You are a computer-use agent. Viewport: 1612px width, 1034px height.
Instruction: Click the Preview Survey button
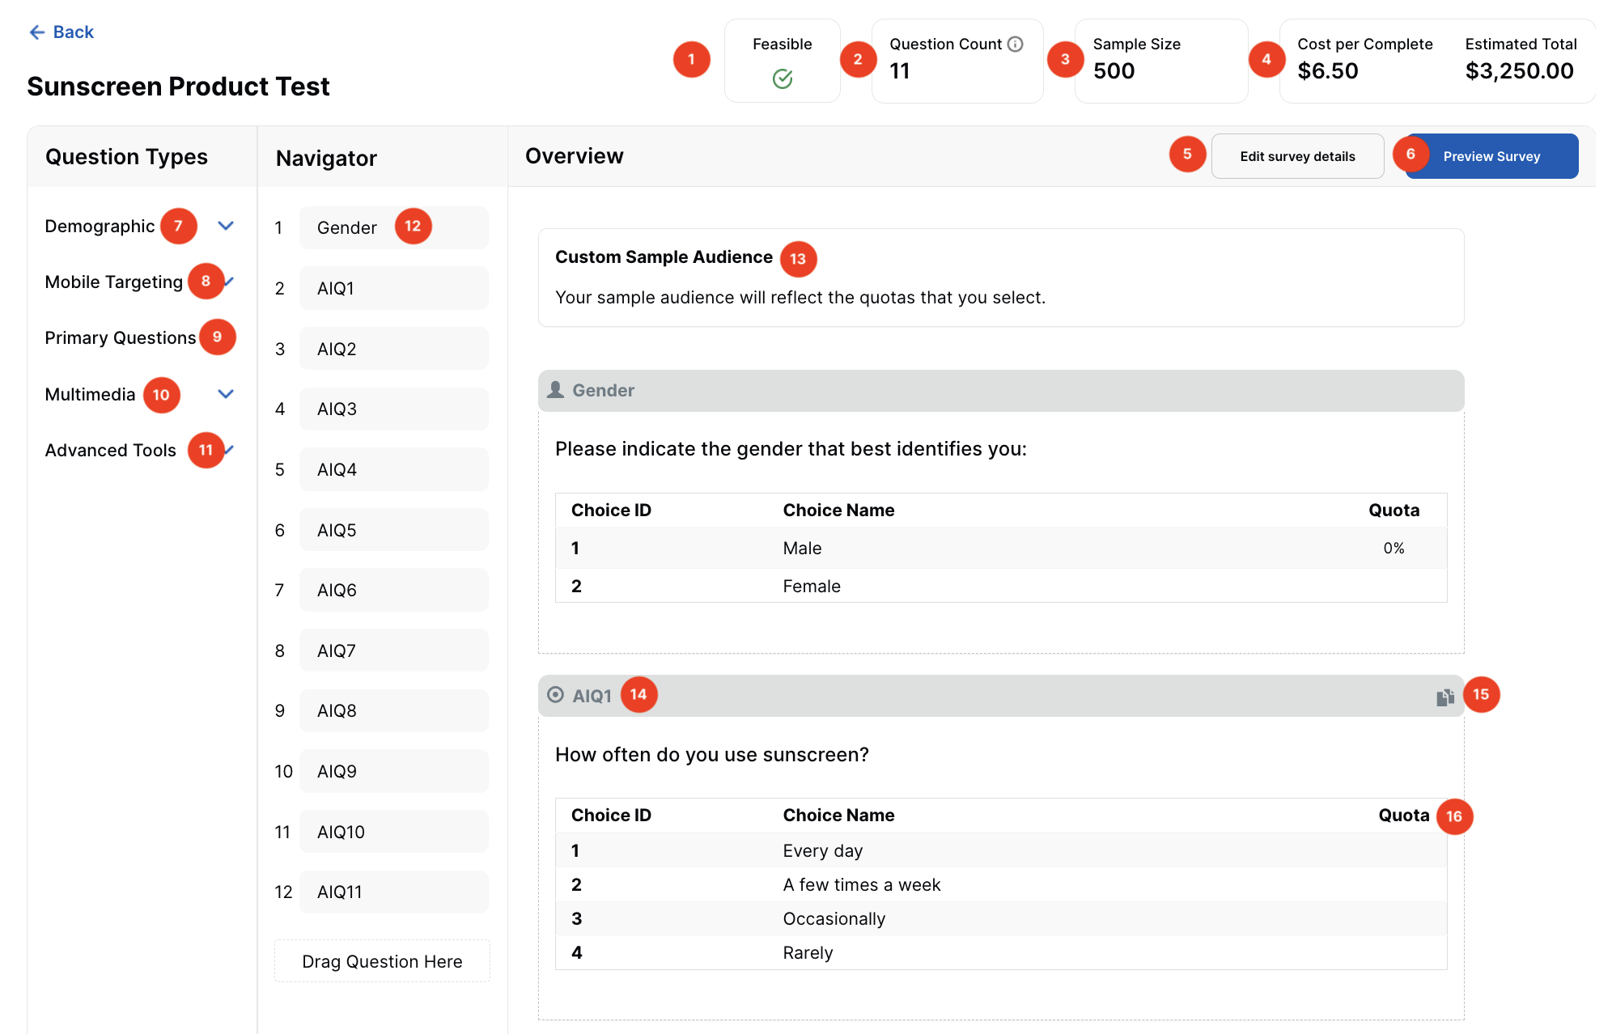click(x=1491, y=156)
